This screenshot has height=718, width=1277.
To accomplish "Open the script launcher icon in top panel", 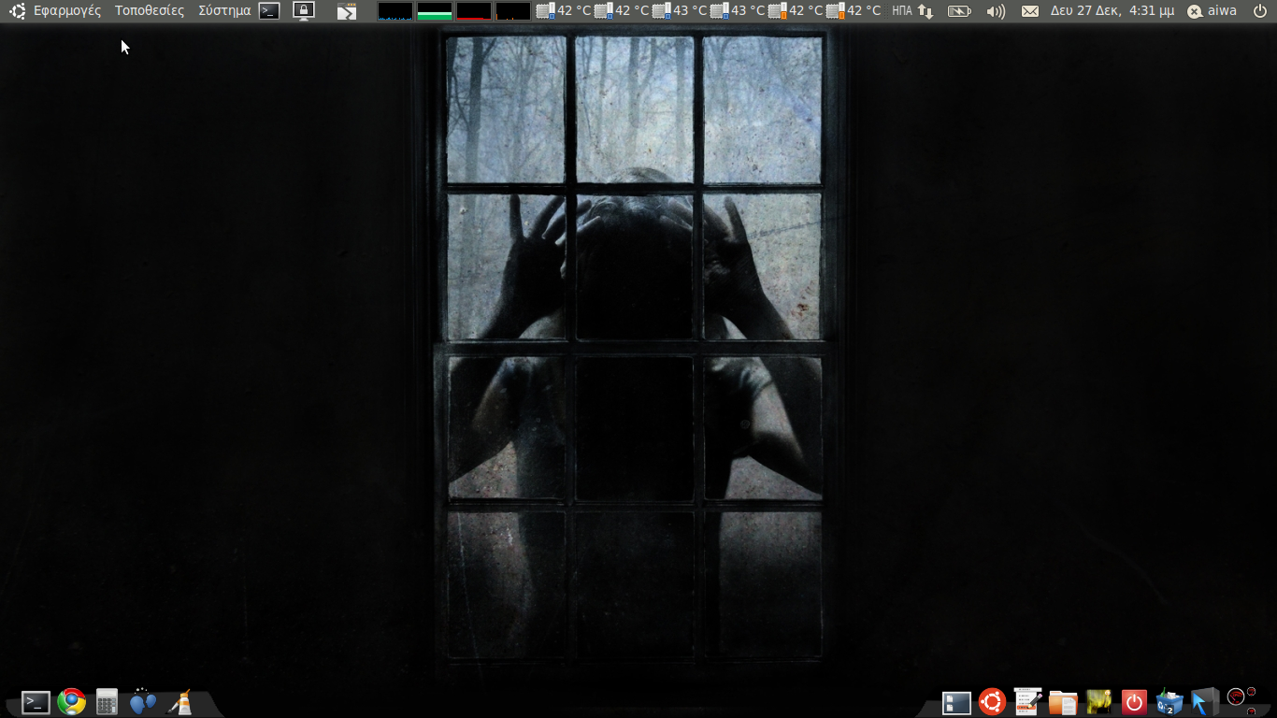I will [x=347, y=11].
